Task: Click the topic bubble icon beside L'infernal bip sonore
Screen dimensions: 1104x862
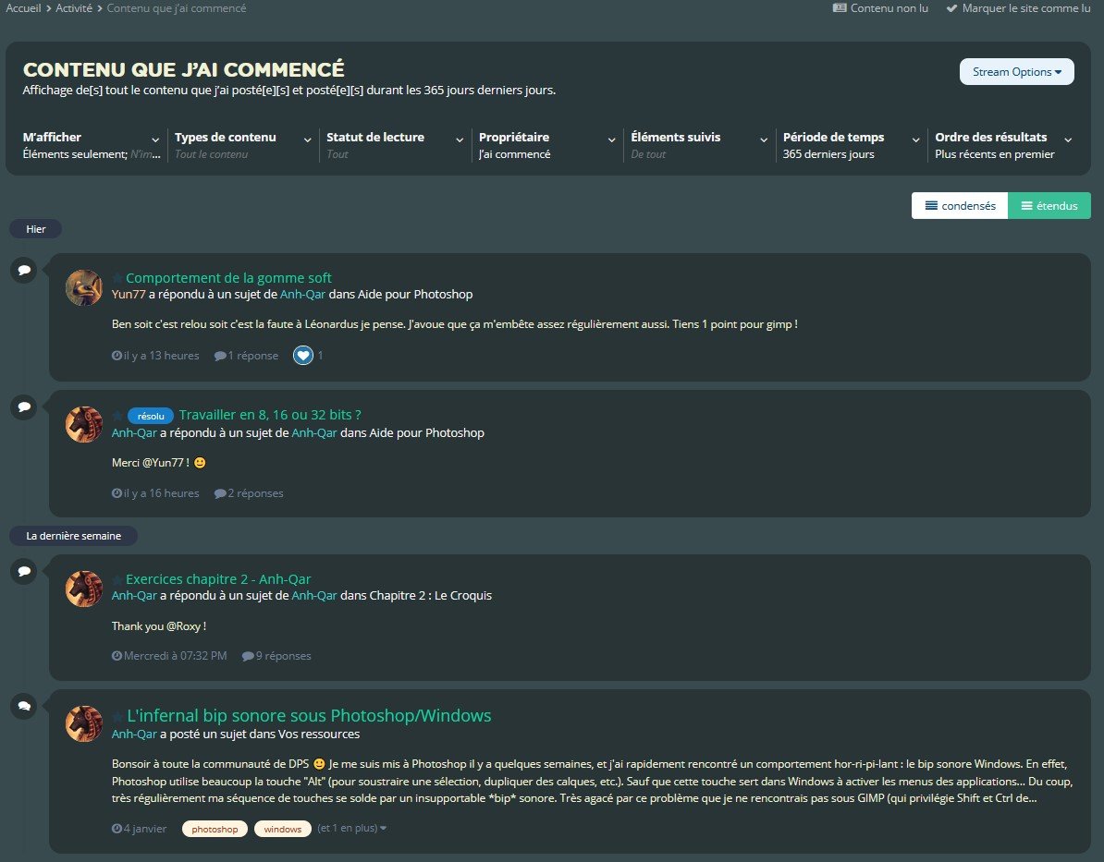Action: tap(23, 706)
